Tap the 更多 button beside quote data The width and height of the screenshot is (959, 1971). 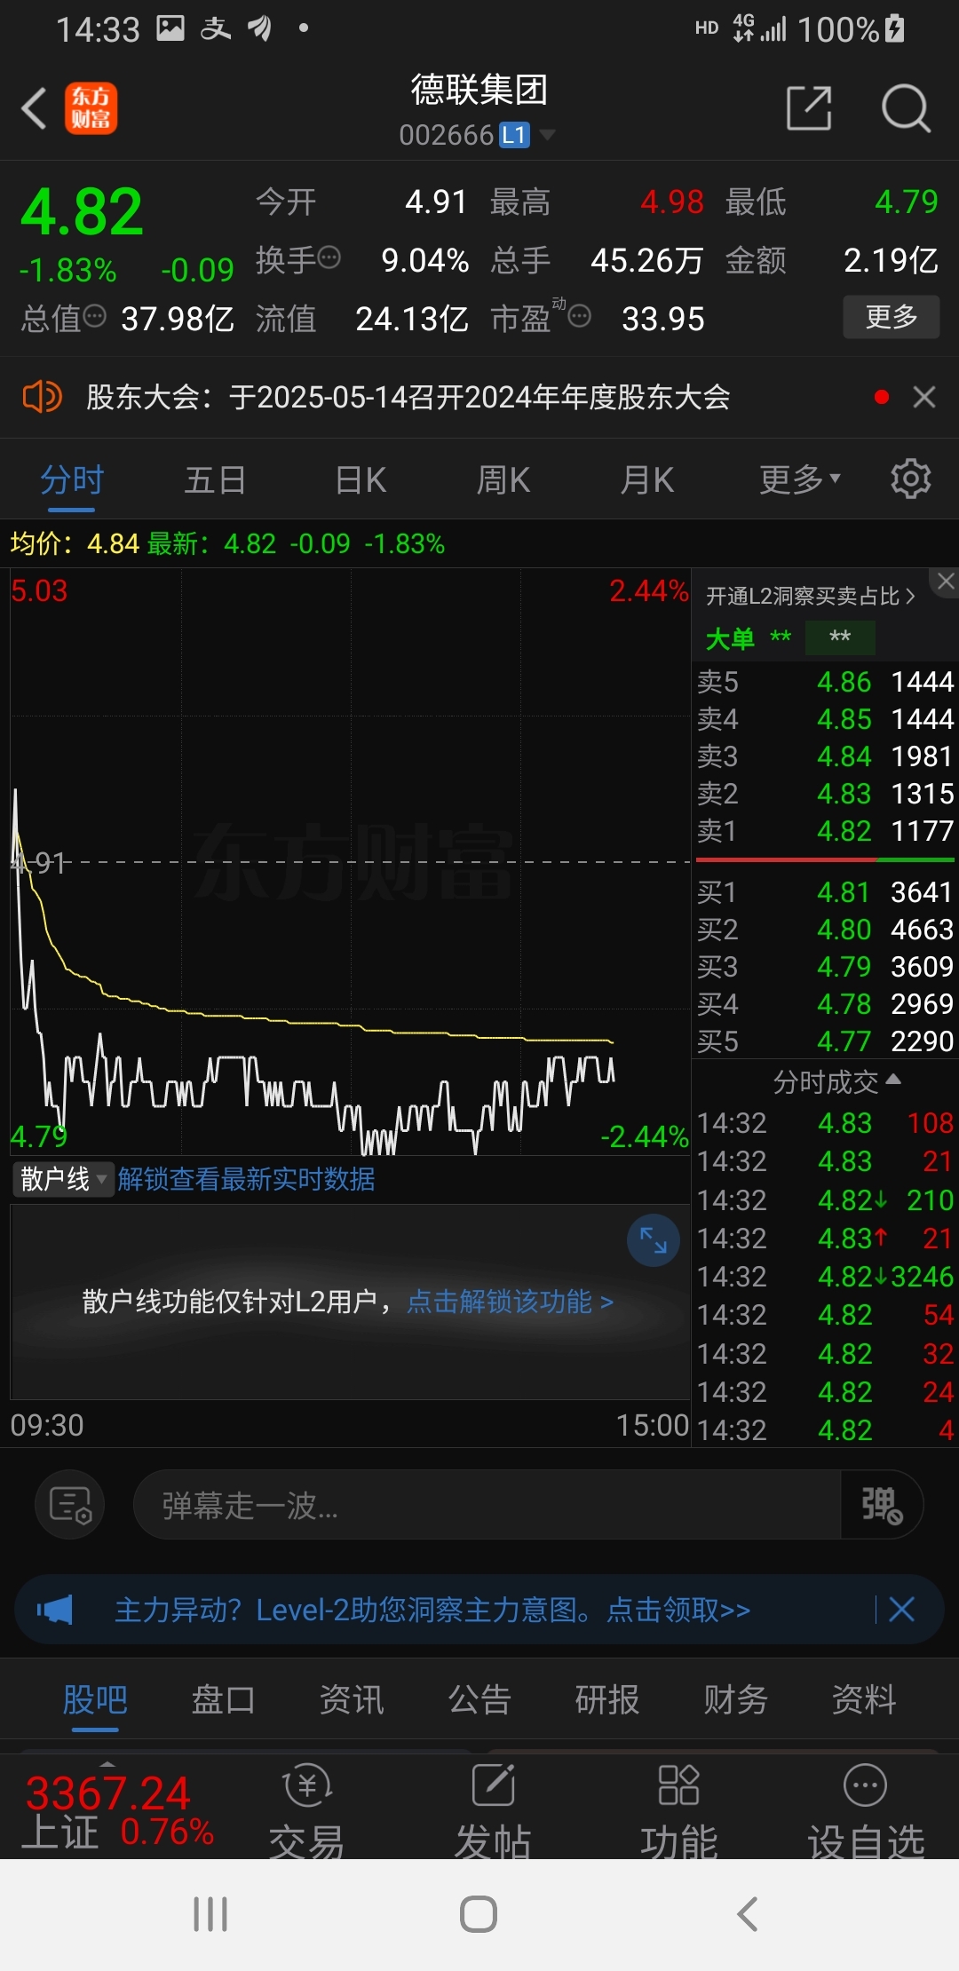click(x=891, y=317)
